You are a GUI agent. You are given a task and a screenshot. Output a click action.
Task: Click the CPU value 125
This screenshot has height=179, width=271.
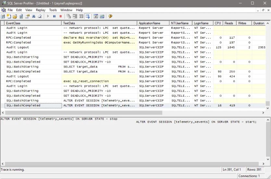218,47
